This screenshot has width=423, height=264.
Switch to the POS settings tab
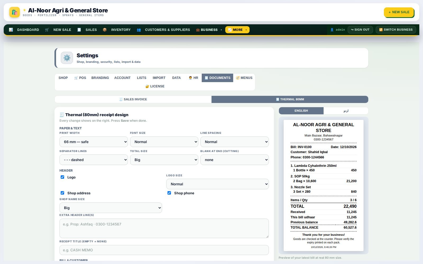[80, 78]
